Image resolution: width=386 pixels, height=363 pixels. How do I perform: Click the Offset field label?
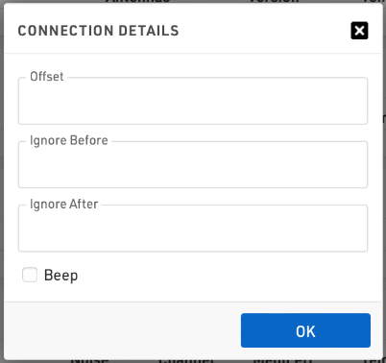47,77
